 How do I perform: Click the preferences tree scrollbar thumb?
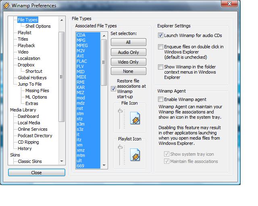click(x=61, y=77)
